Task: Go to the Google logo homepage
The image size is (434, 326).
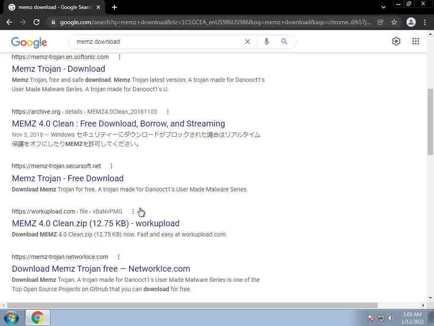Action: point(29,42)
